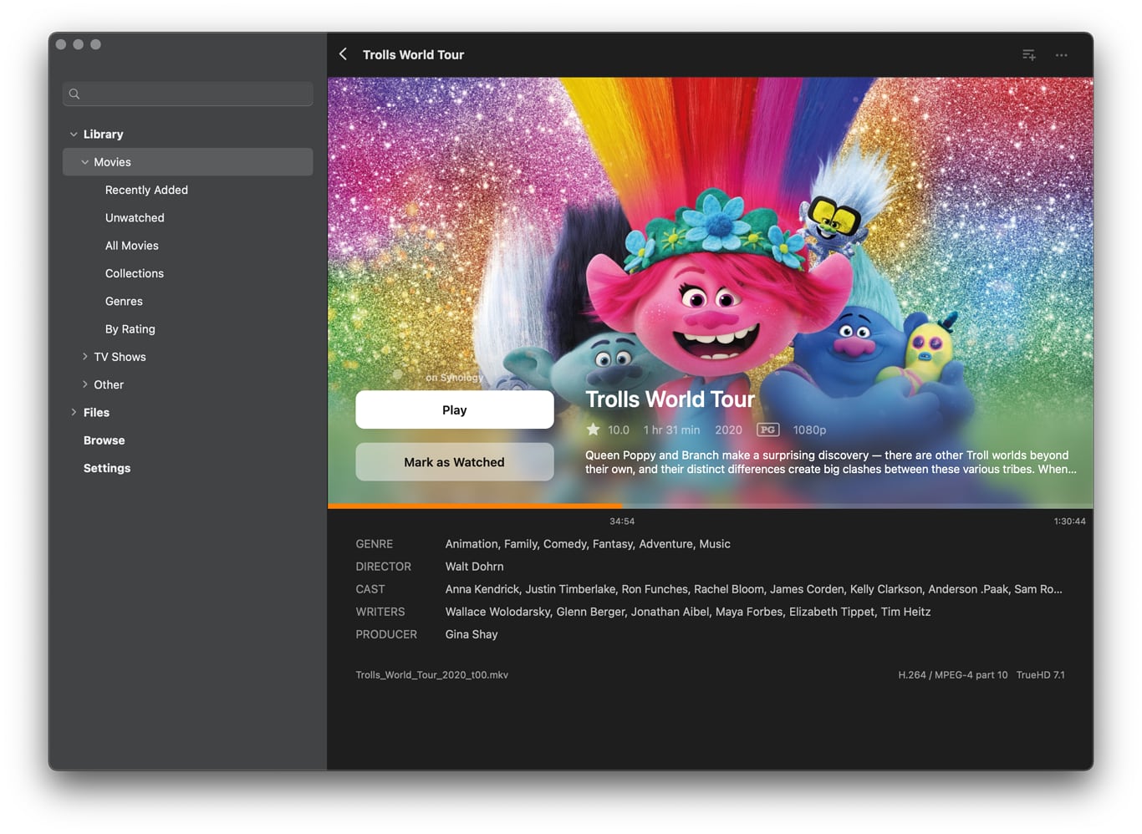
Task: Click the Trolls World Tour header title
Action: click(413, 55)
